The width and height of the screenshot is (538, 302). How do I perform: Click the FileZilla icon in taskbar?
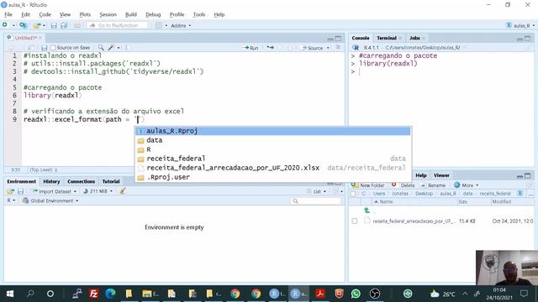[93, 294]
